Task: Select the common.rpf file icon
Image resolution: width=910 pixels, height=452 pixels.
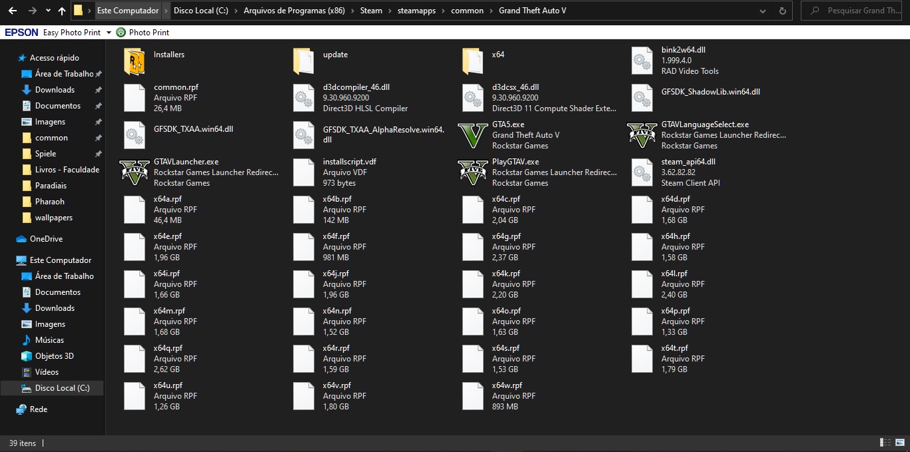Action: (135, 98)
